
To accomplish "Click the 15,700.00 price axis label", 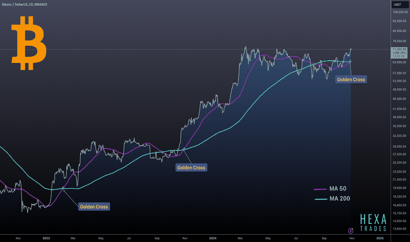I will pos(400,213).
